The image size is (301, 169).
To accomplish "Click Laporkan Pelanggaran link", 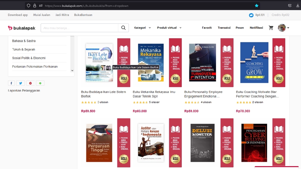I will point(24,91).
